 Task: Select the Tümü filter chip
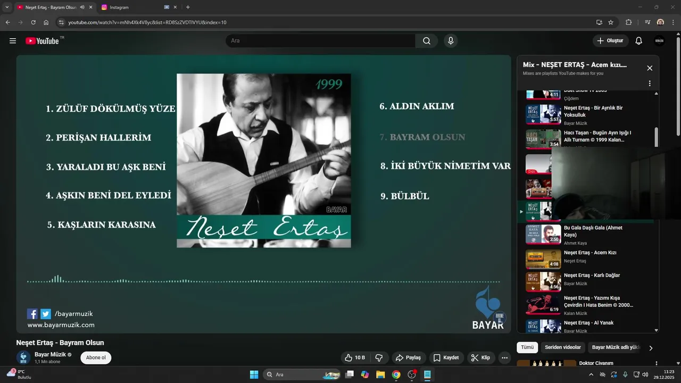click(527, 347)
